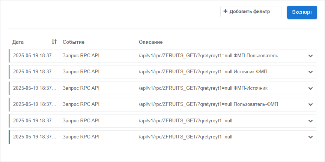Expand the green-marked last row chevron

point(310,137)
